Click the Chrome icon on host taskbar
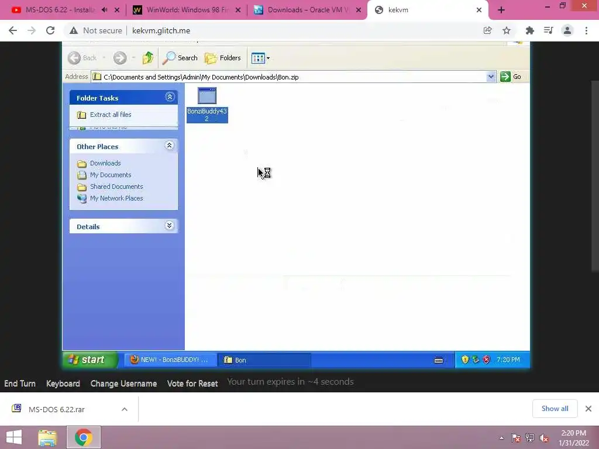Image resolution: width=599 pixels, height=449 pixels. 84,437
